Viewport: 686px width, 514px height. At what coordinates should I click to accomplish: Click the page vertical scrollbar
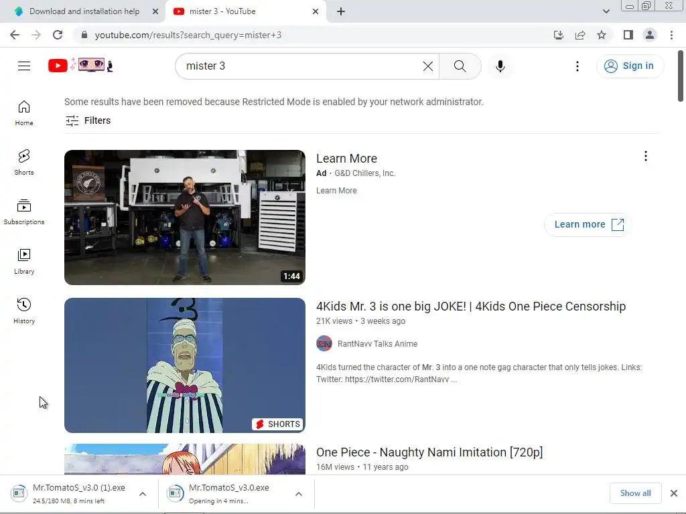click(681, 76)
